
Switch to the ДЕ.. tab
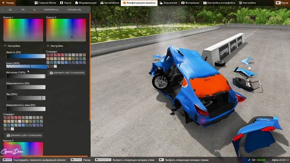tap(11, 10)
